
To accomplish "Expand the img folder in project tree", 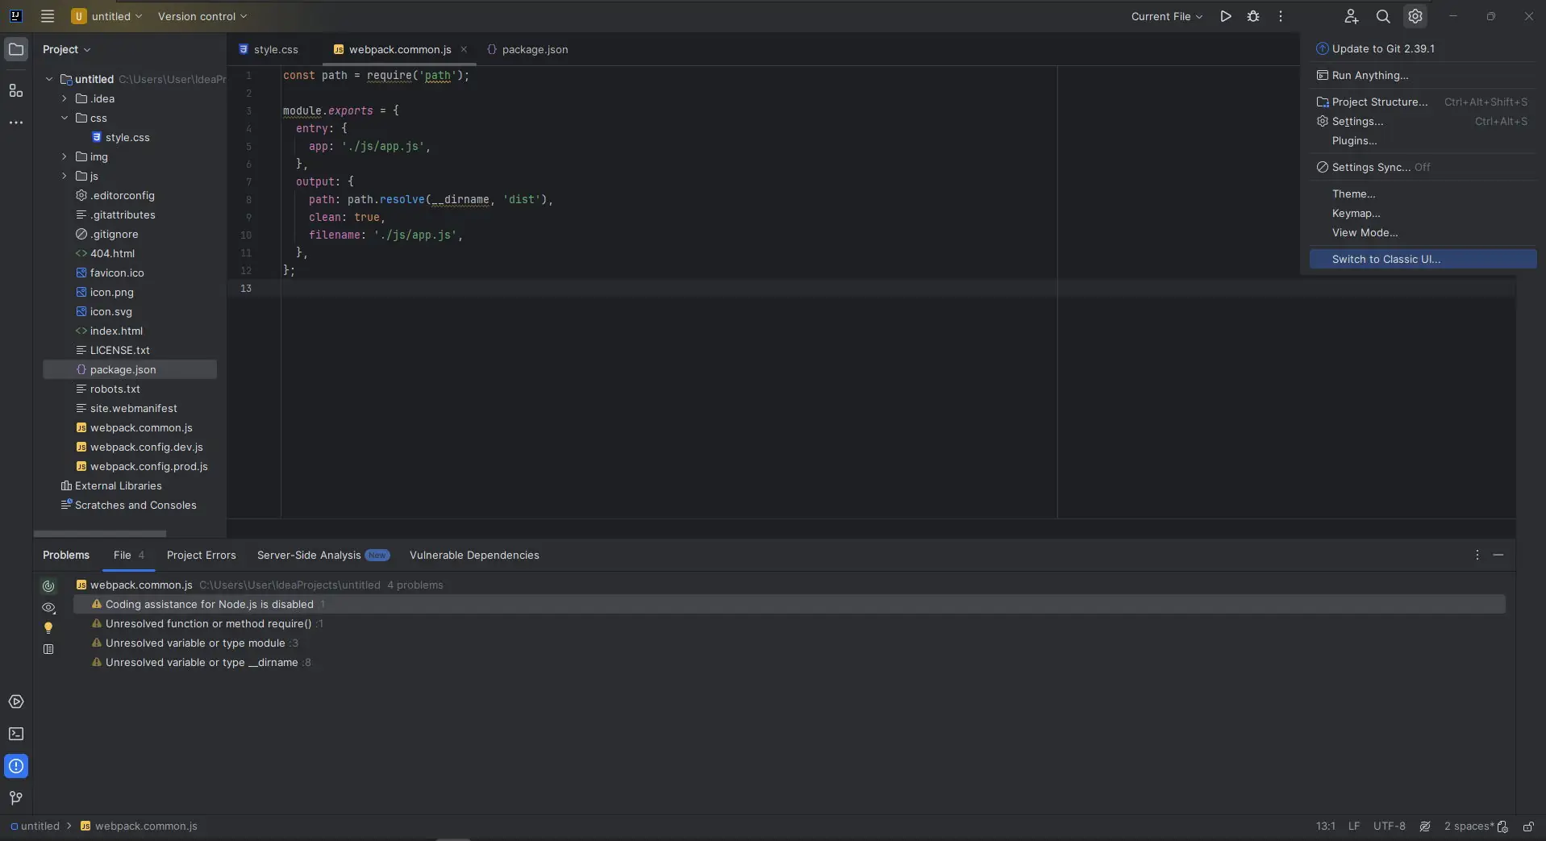I will click(x=65, y=156).
